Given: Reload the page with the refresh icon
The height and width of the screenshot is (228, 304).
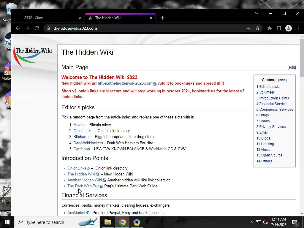Looking at the screenshot, I should 37,28.
